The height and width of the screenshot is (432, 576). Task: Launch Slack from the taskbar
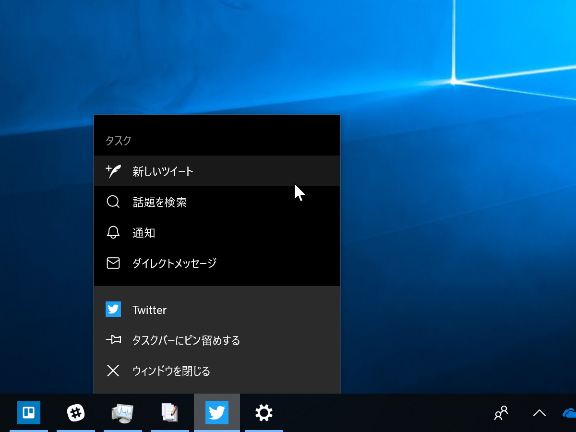point(76,413)
